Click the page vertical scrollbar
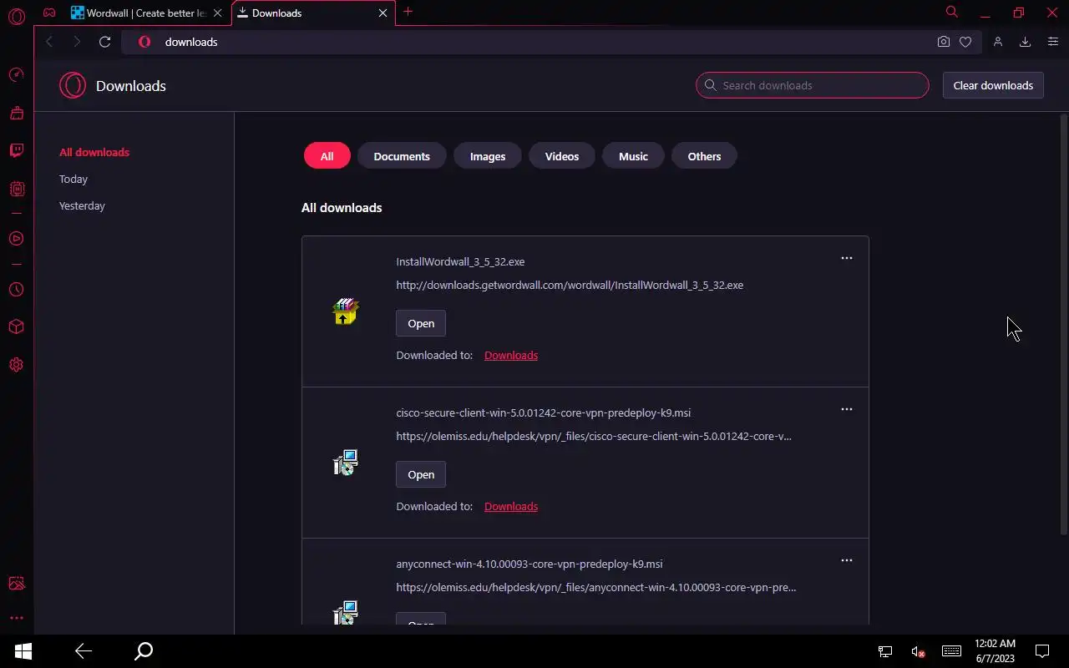 [x=1063, y=326]
